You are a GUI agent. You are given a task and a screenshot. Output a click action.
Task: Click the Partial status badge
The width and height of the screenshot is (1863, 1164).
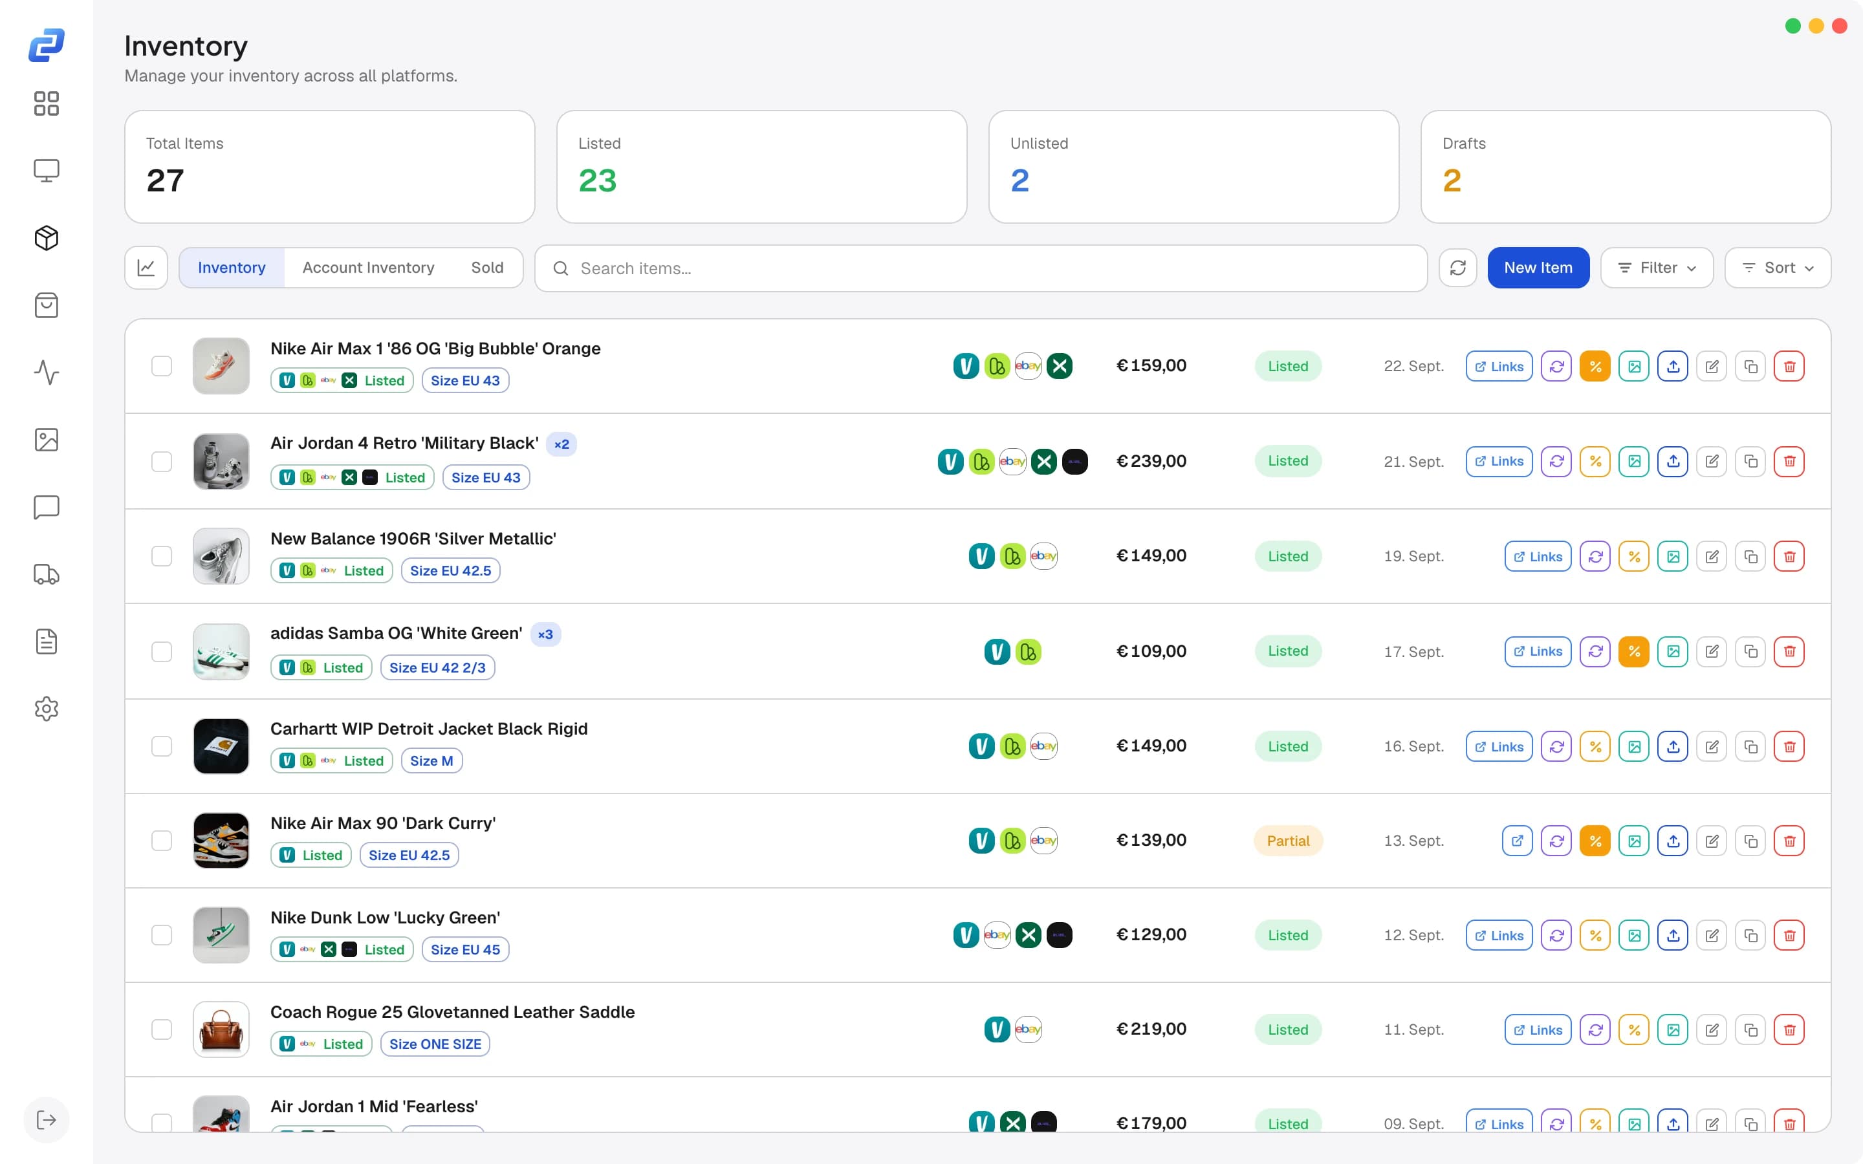pos(1288,841)
